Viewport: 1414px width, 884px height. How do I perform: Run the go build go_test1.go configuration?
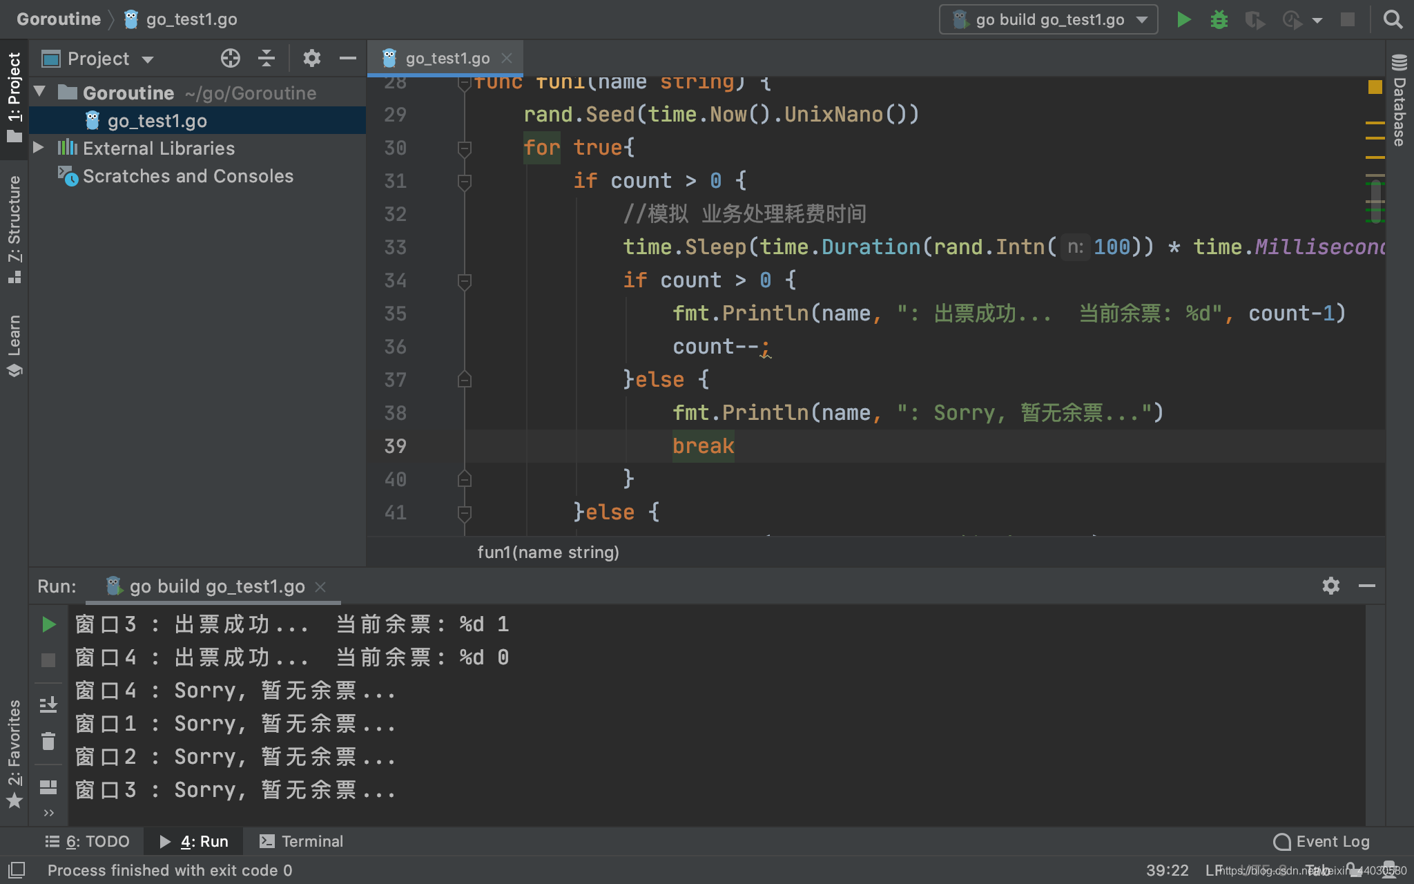pyautogui.click(x=1183, y=19)
